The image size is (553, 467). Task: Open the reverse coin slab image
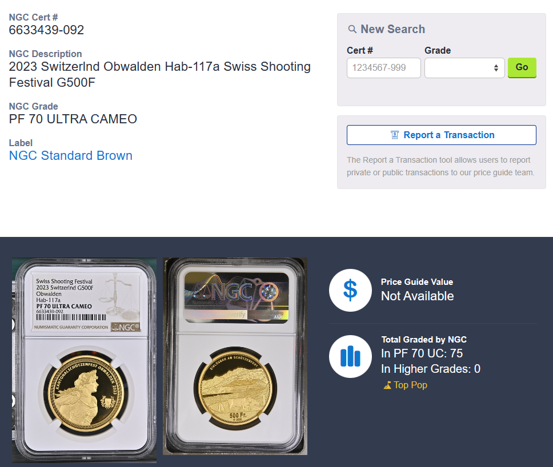235,356
